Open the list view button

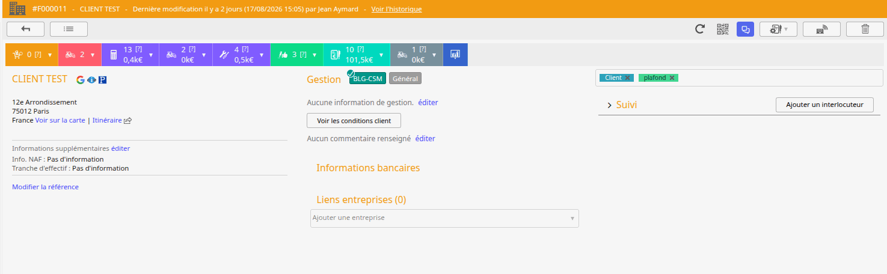pyautogui.click(x=69, y=29)
